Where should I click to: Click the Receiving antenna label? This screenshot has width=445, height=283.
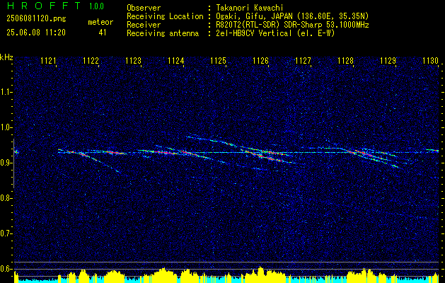pyautogui.click(x=163, y=33)
